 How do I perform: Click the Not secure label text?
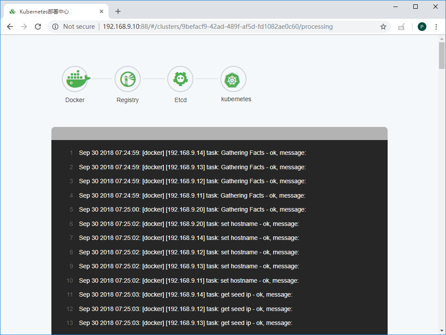tap(79, 27)
